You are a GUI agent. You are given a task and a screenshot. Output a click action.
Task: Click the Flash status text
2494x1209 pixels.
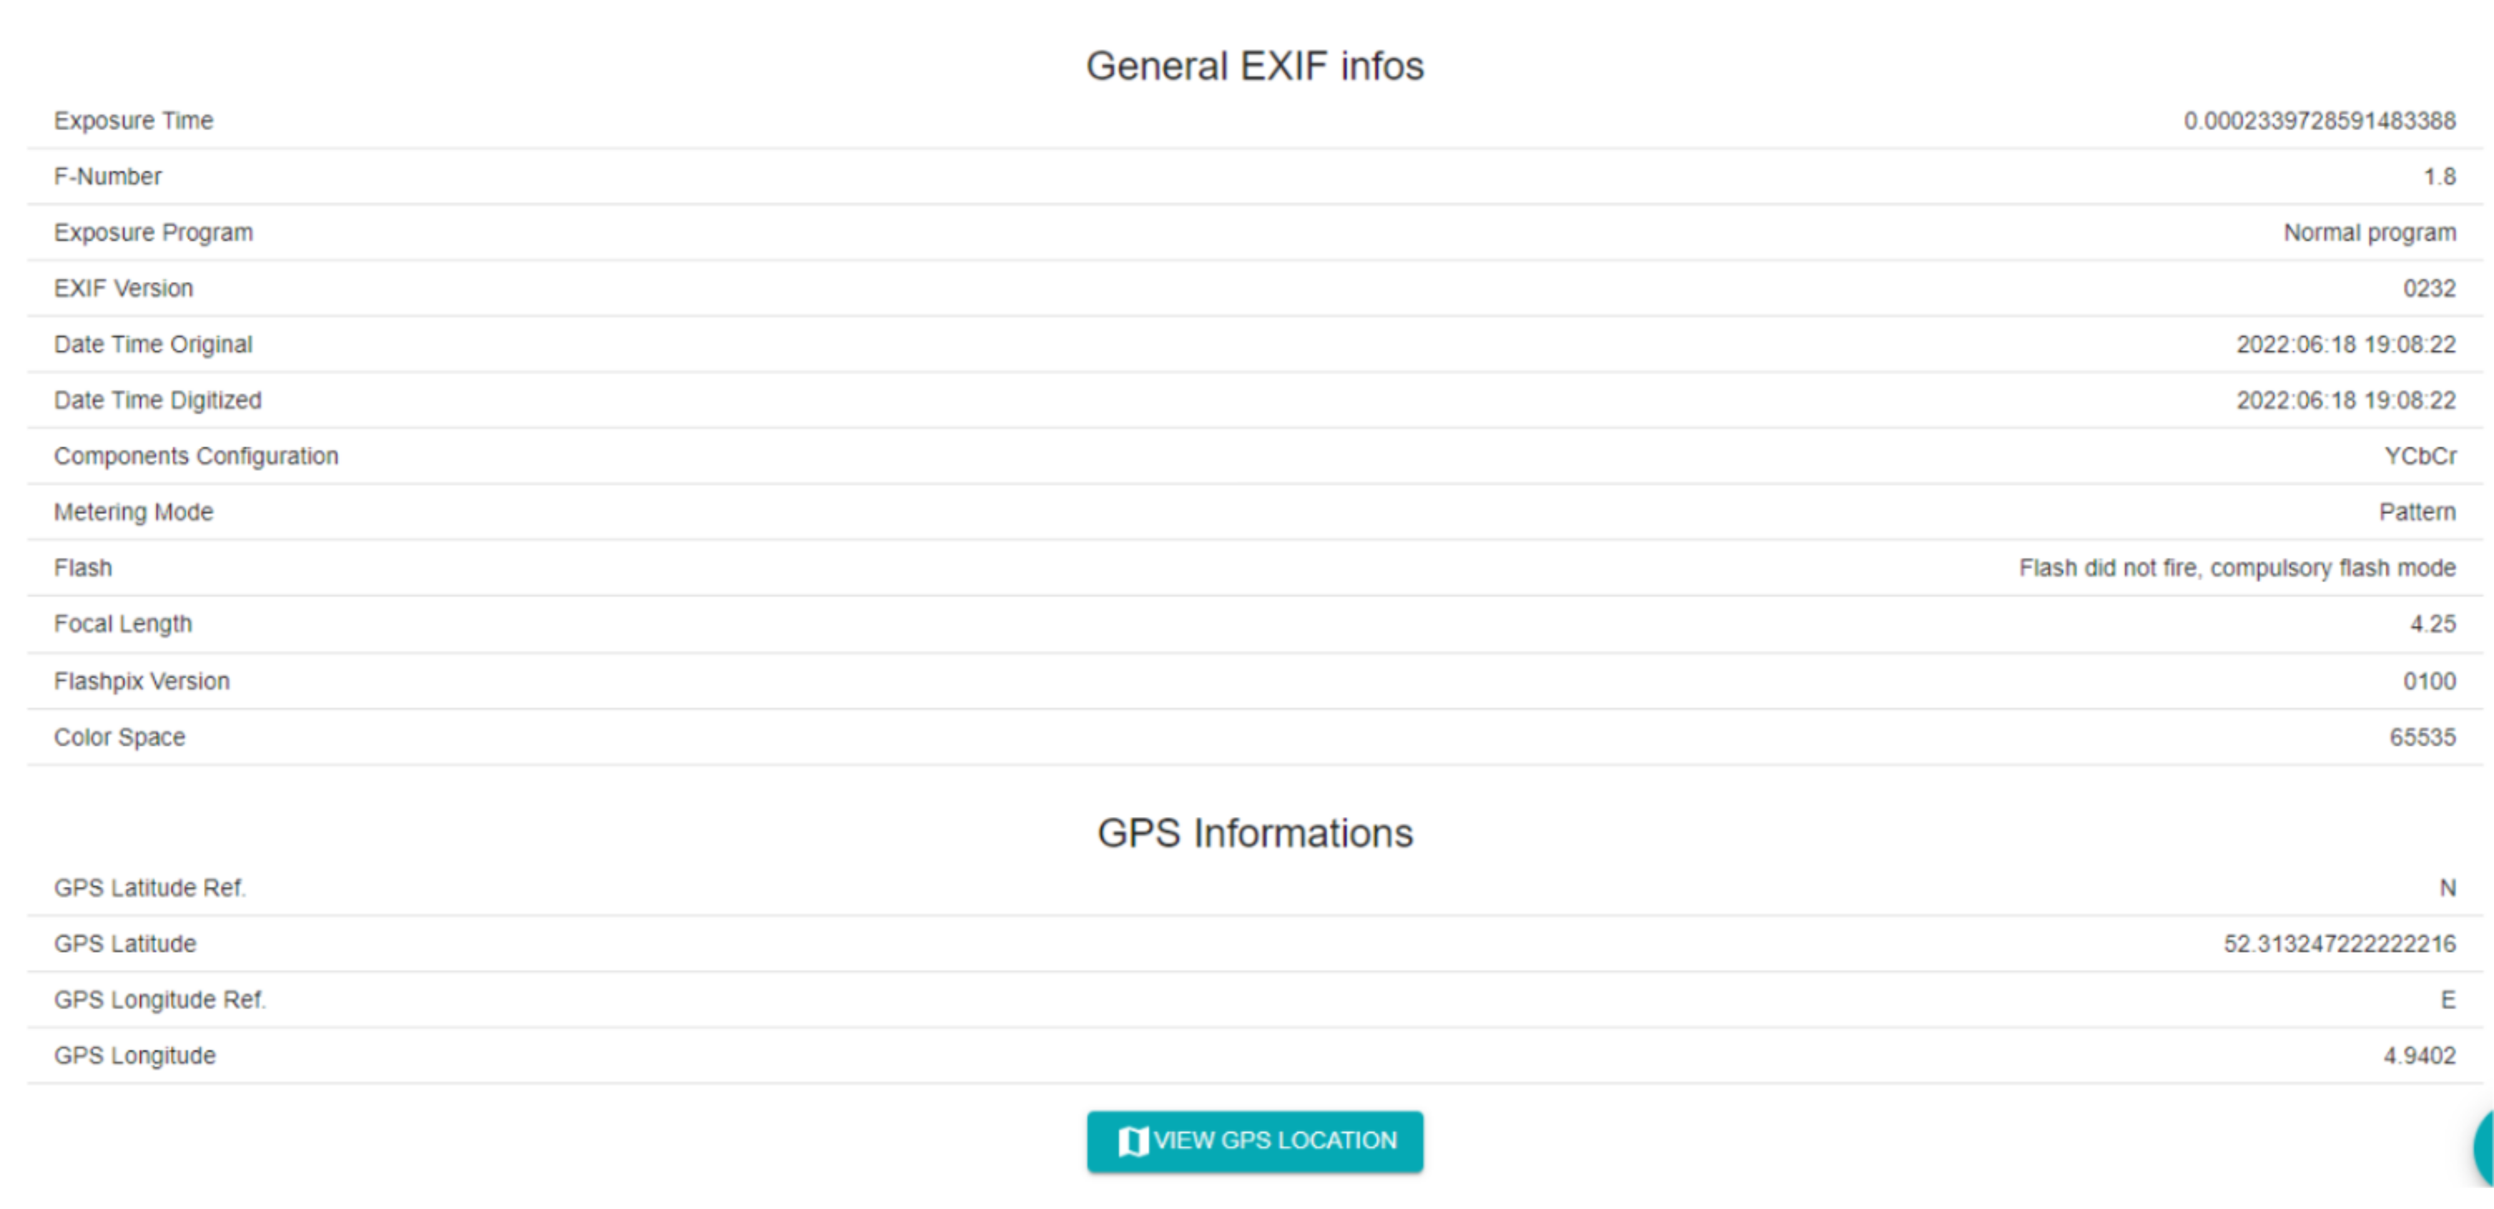2236,568
